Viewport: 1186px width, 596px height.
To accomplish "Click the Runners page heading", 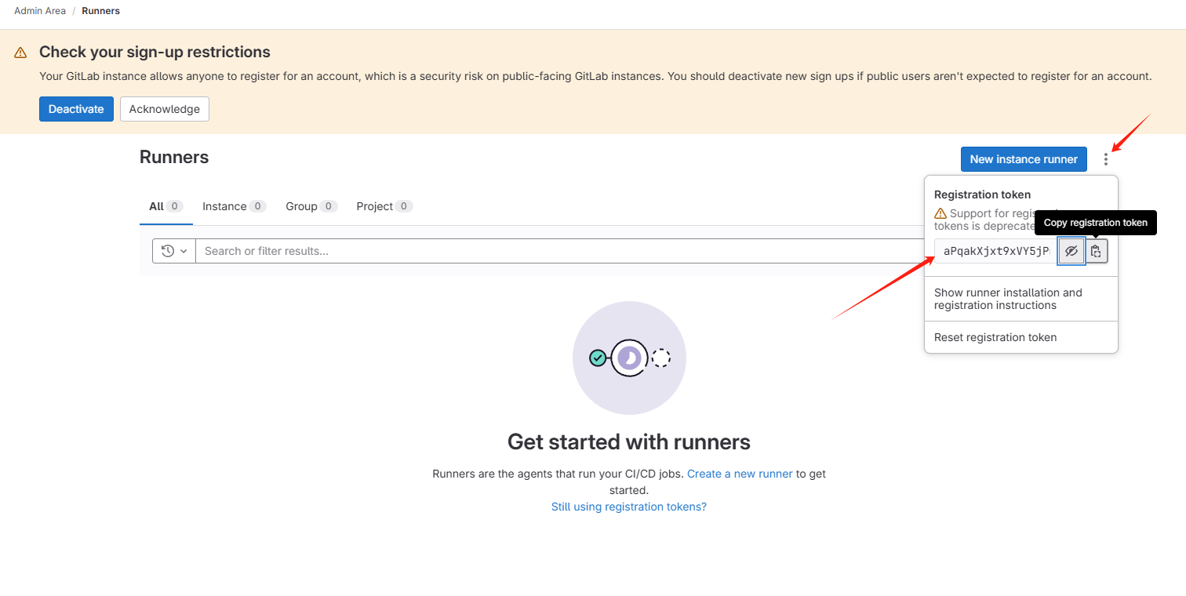I will (x=174, y=157).
